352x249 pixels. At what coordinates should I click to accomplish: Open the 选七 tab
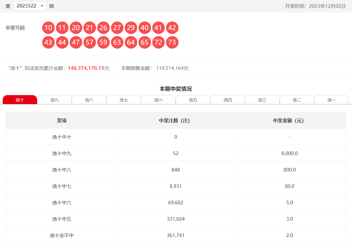click(x=124, y=100)
